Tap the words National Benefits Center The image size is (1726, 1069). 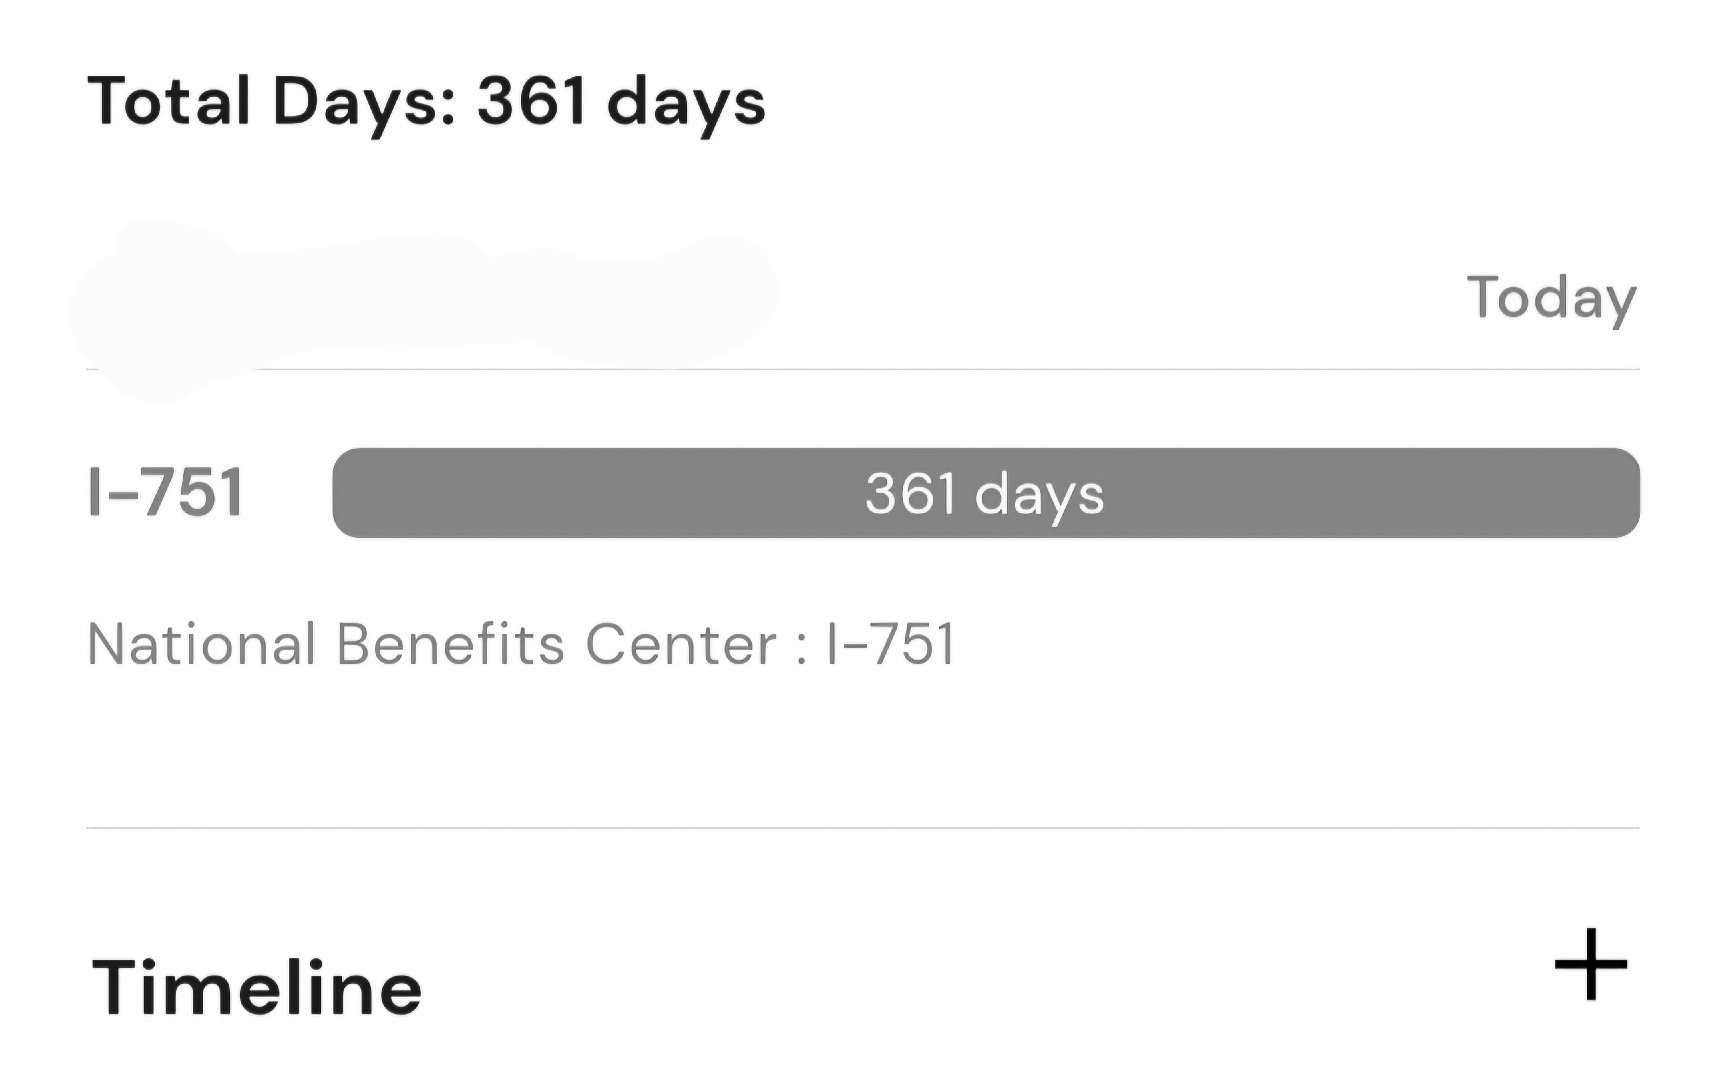click(x=432, y=644)
